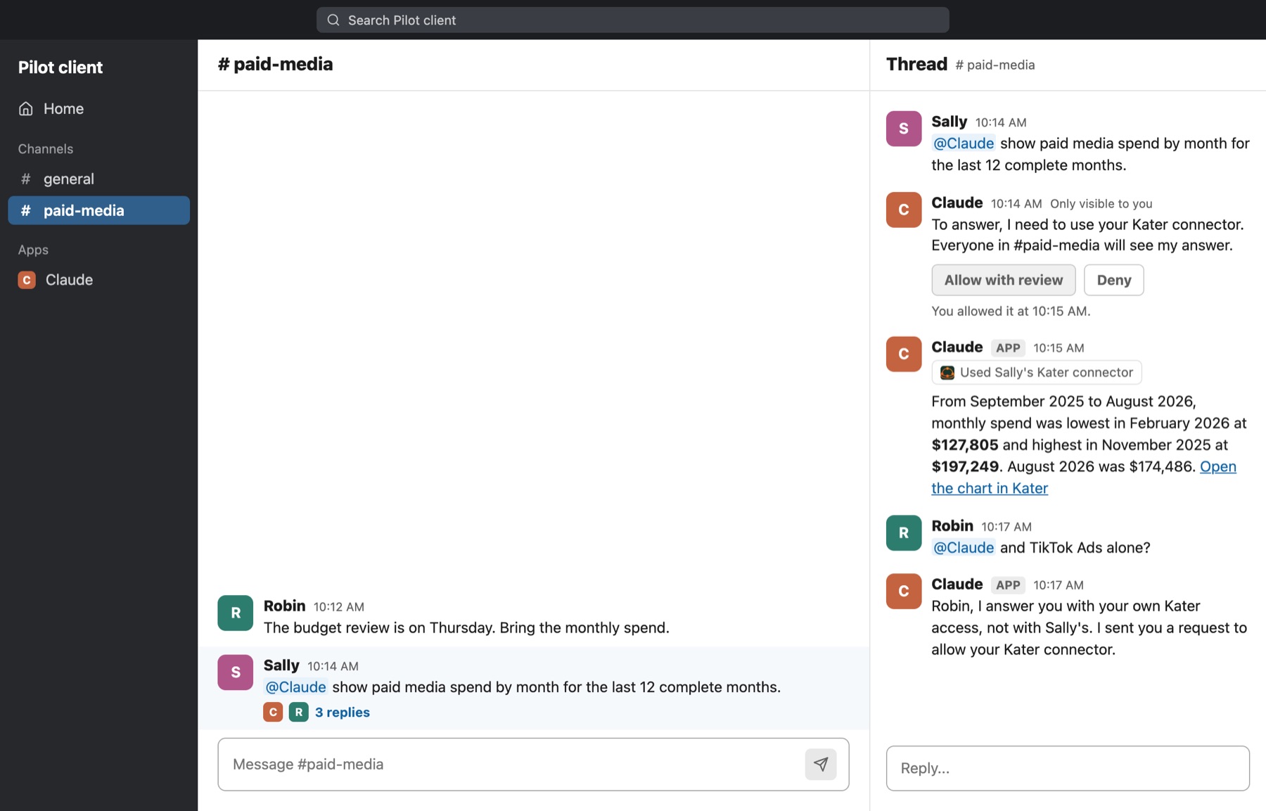This screenshot has width=1266, height=811.
Task: Click the Pilot client workspace name
Action: [60, 68]
